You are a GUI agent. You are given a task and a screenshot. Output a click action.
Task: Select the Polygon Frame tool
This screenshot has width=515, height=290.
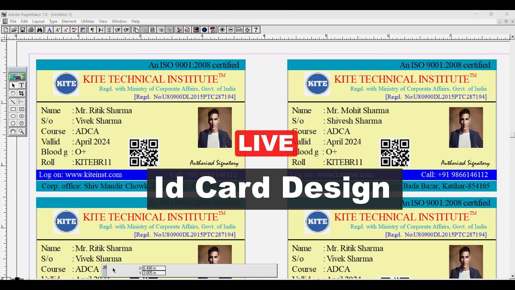22,123
